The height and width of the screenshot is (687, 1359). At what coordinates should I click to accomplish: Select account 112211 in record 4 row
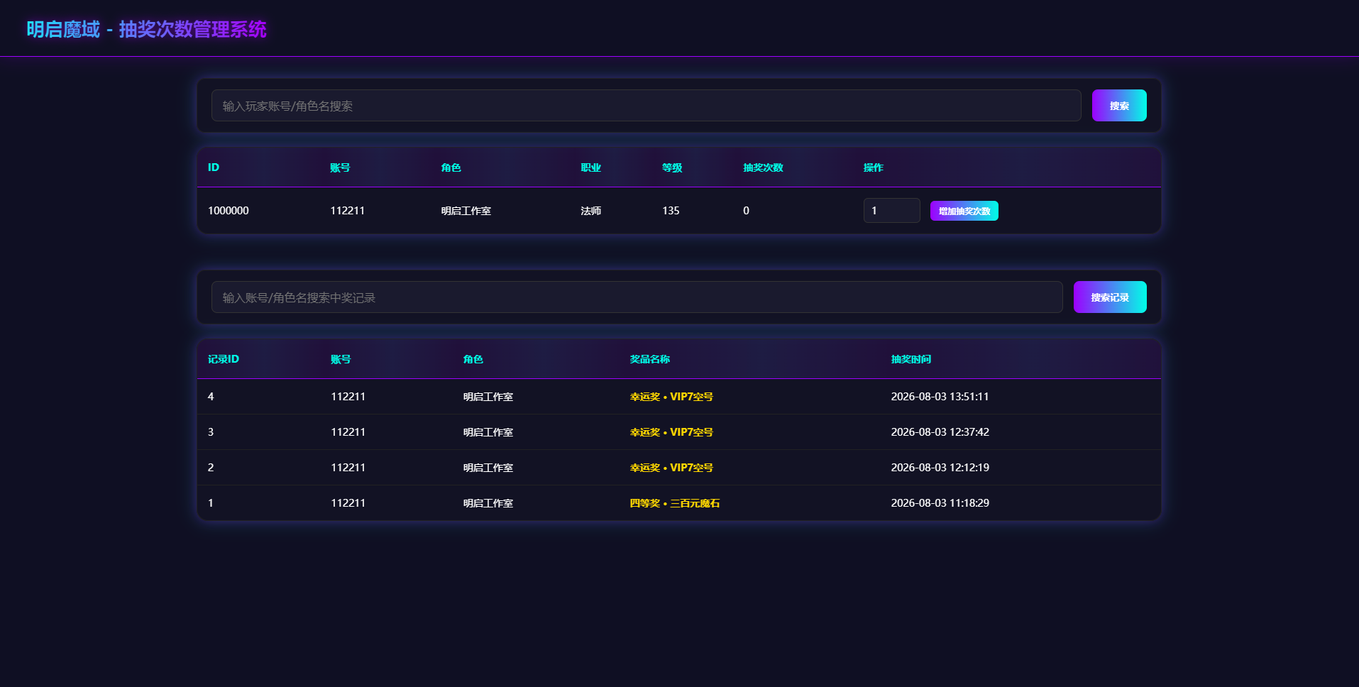click(x=348, y=397)
